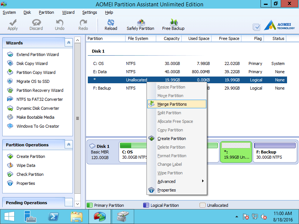Viewport: 299px width, 224px height.
Task: Collapse the Partition Operations panel
Action: (68, 145)
